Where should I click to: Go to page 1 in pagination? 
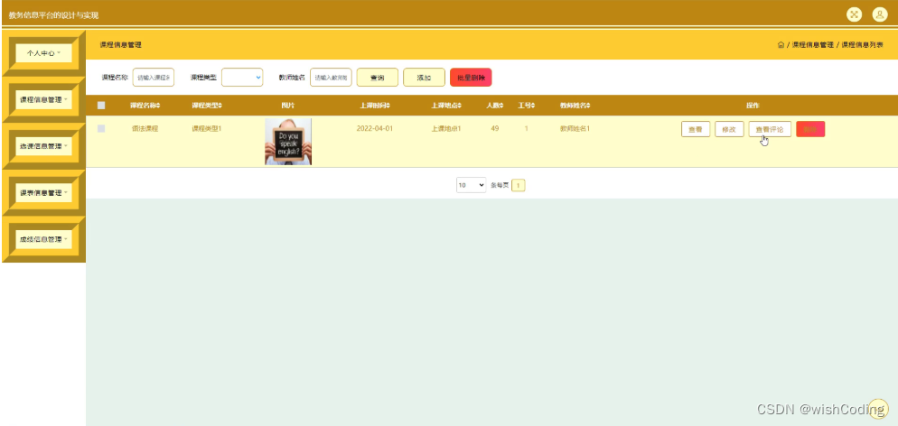click(519, 185)
